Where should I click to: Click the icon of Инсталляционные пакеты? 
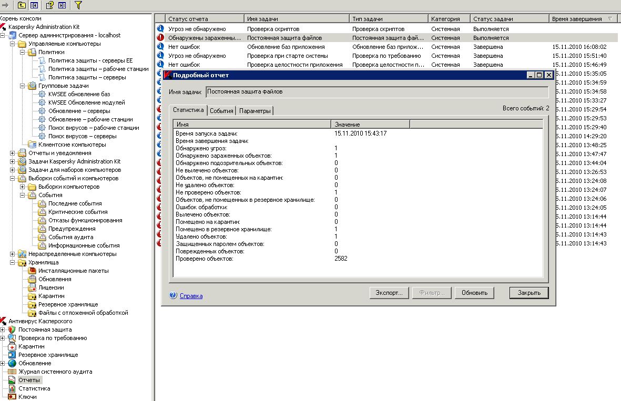[32, 271]
